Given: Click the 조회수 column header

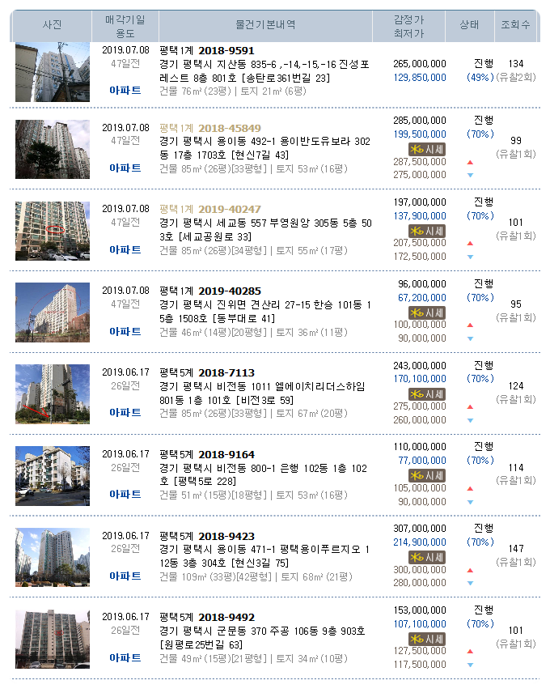Looking at the screenshot, I should pos(515,25).
